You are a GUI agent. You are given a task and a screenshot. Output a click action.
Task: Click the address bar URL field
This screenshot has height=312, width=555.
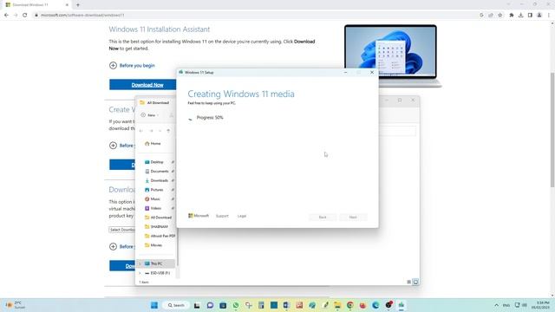[x=255, y=16]
